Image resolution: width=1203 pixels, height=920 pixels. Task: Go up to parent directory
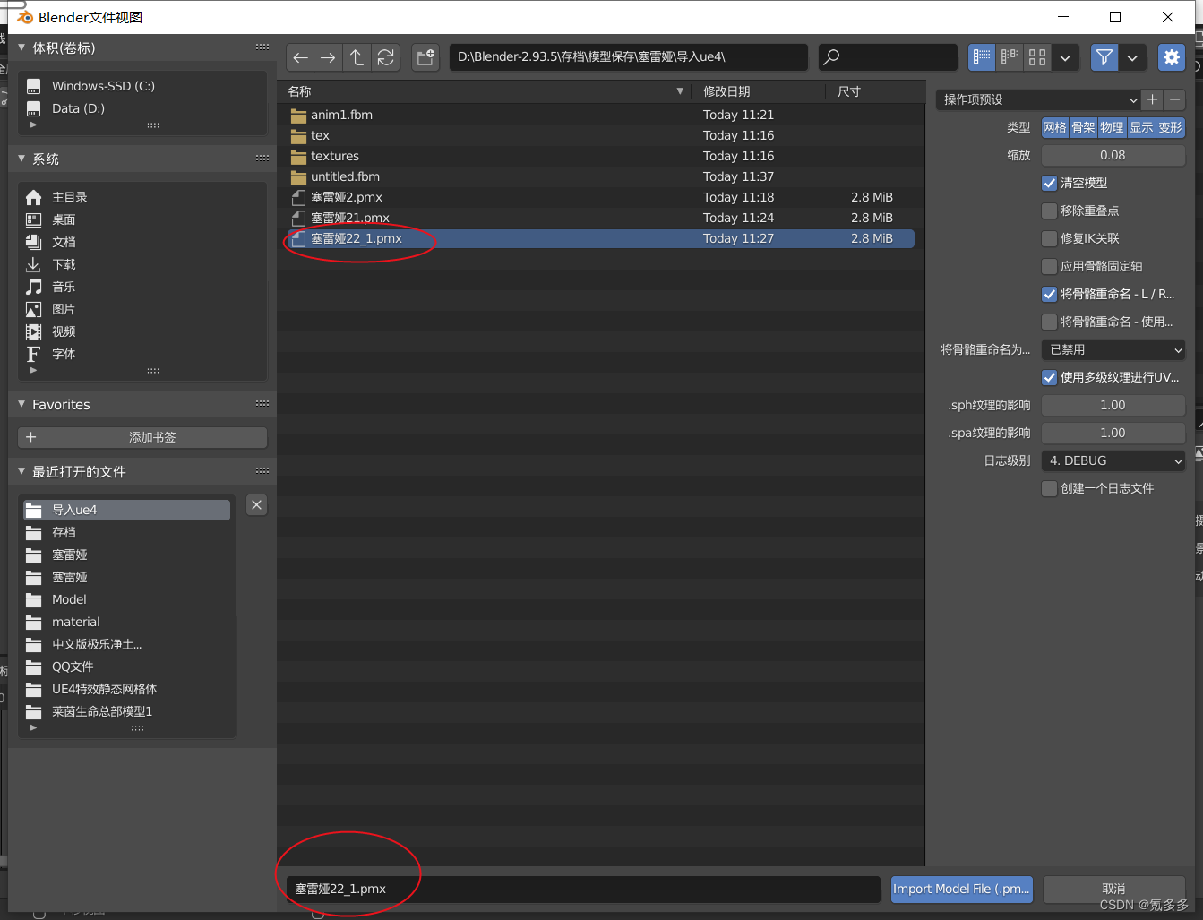(357, 57)
